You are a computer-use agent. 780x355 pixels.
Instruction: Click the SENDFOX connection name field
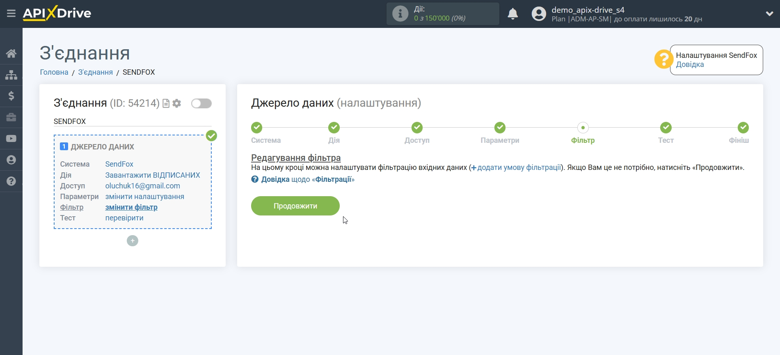133,121
